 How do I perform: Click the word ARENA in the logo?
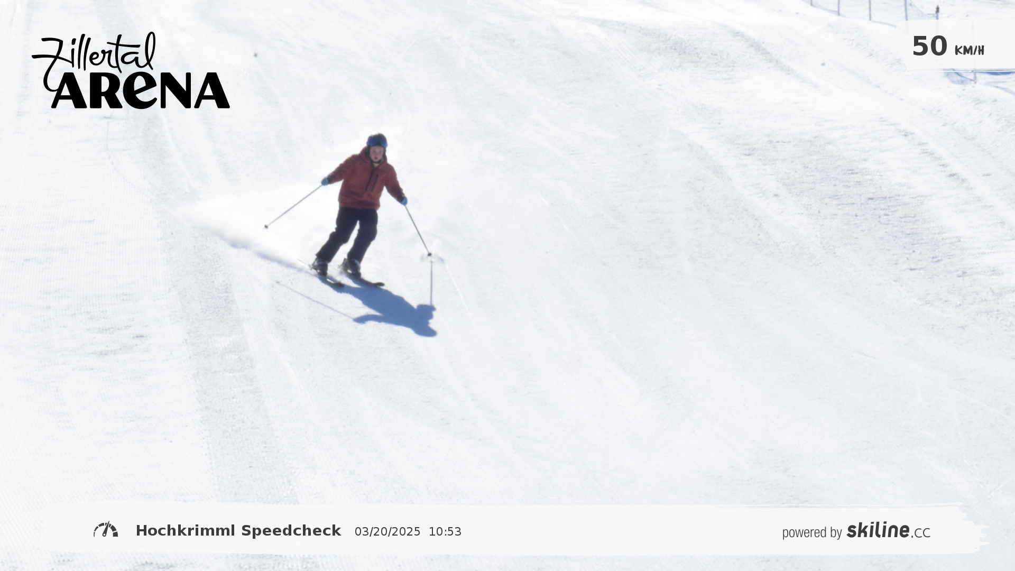140,90
